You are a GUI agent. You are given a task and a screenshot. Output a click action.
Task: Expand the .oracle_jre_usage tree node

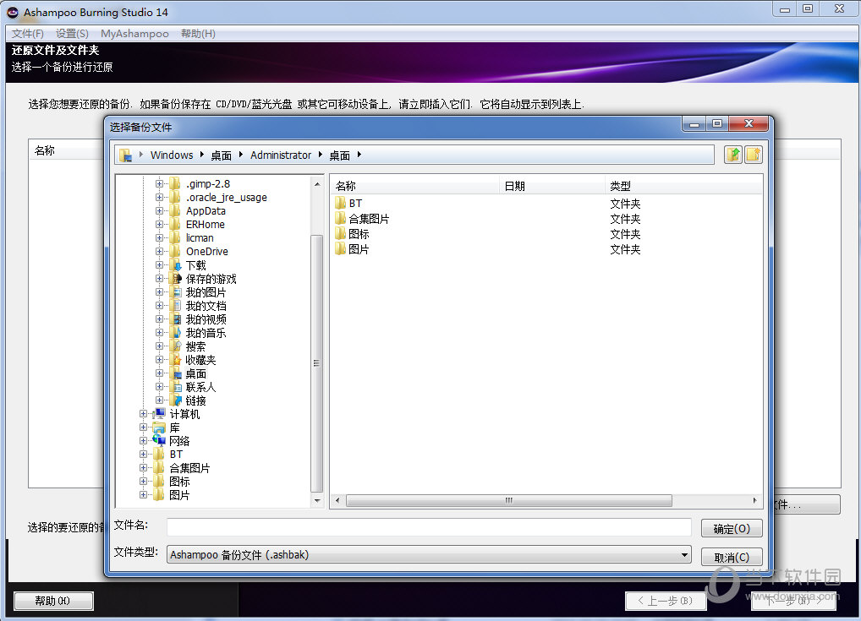point(159,197)
